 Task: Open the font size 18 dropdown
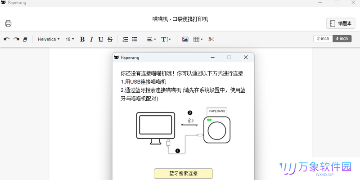(x=70, y=39)
